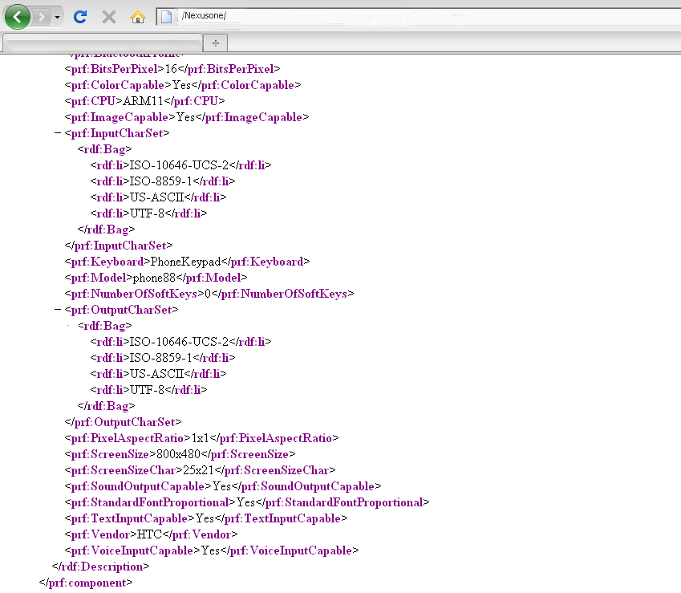Click ISO-10646-UCS-2 entry under InputCharSet
The width and height of the screenshot is (681, 593).
[180, 165]
